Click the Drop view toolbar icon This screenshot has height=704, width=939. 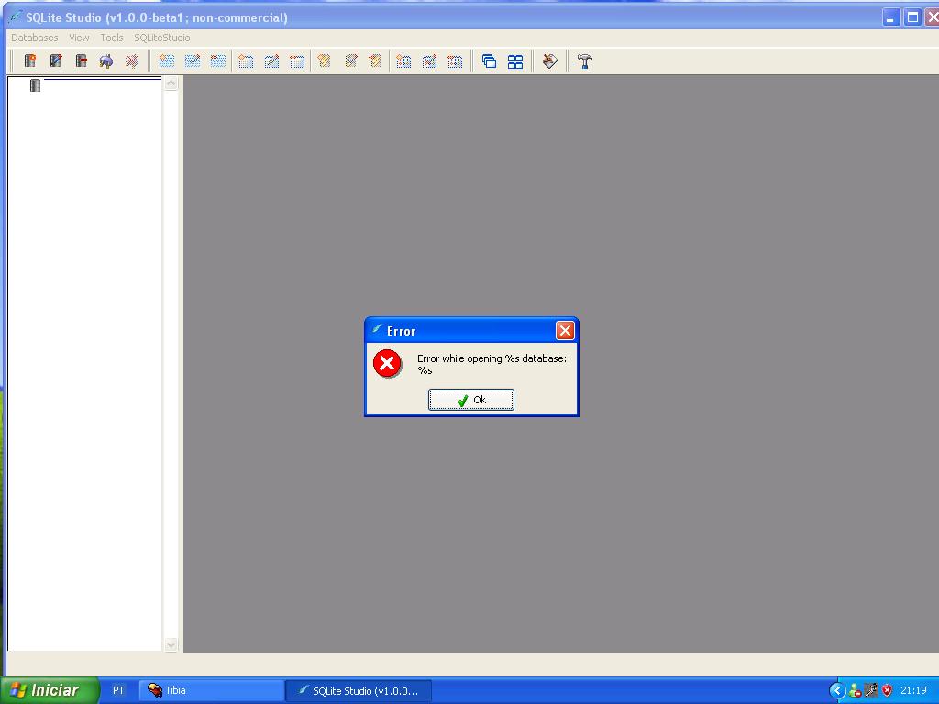(x=455, y=61)
